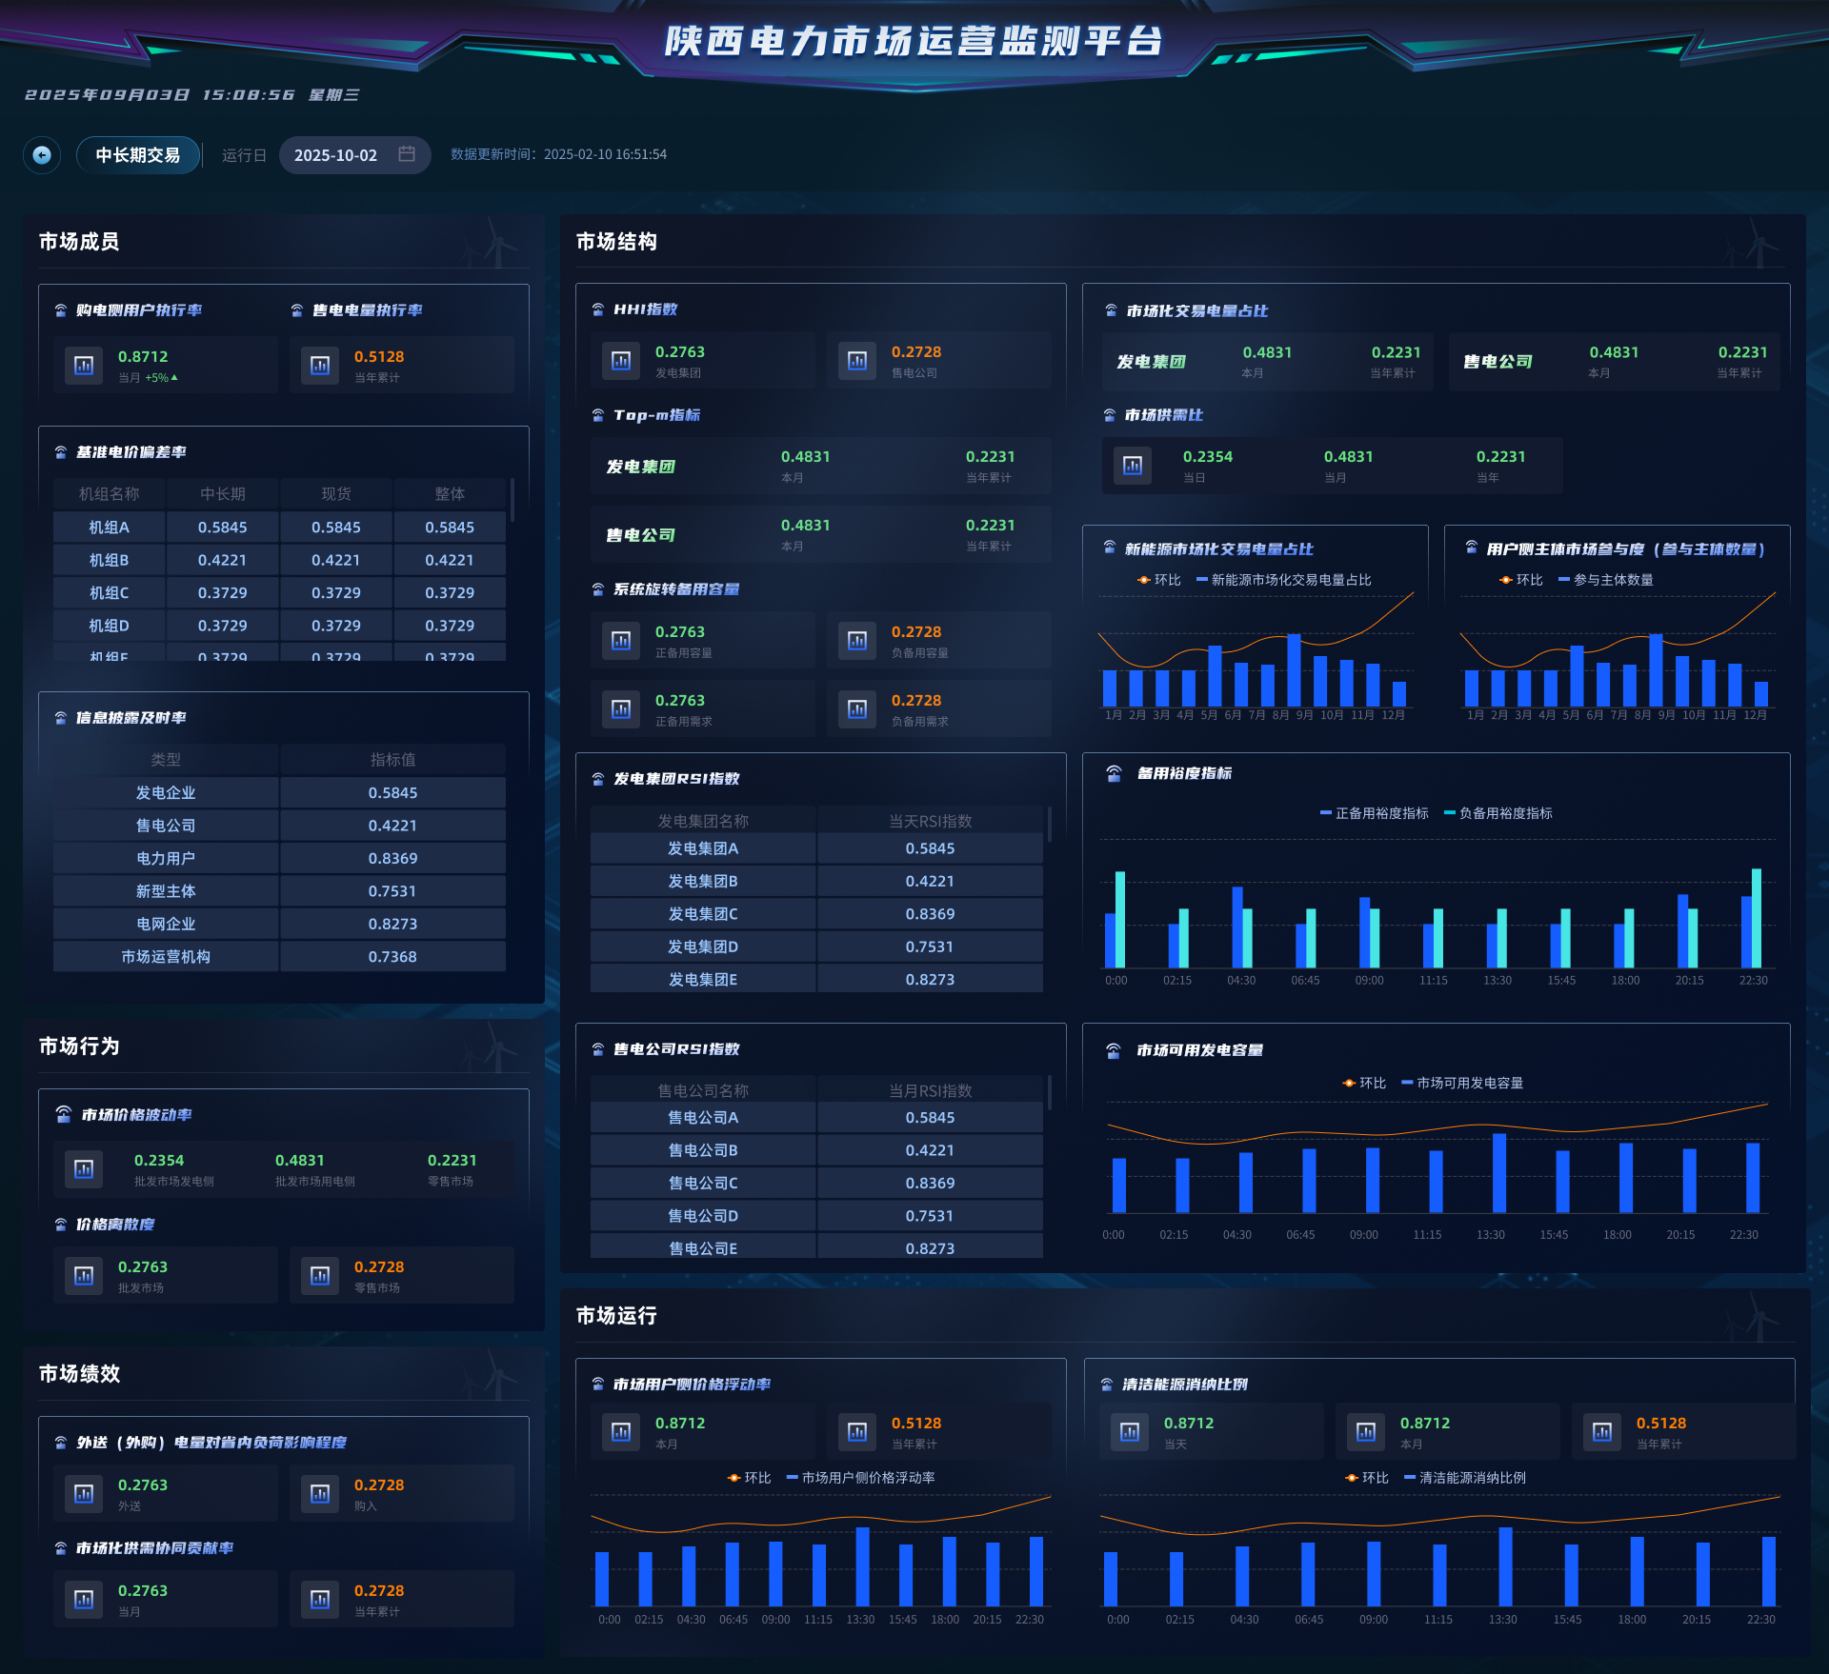Click chart icon next to HHI 售电公司 value
Image resolution: width=1829 pixels, height=1674 pixels.
click(857, 361)
